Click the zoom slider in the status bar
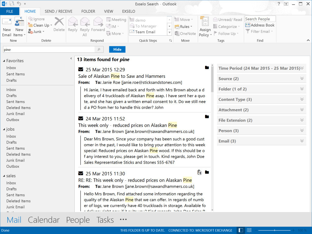Screen dimensions: 312x234 pyautogui.click(x=275, y=230)
